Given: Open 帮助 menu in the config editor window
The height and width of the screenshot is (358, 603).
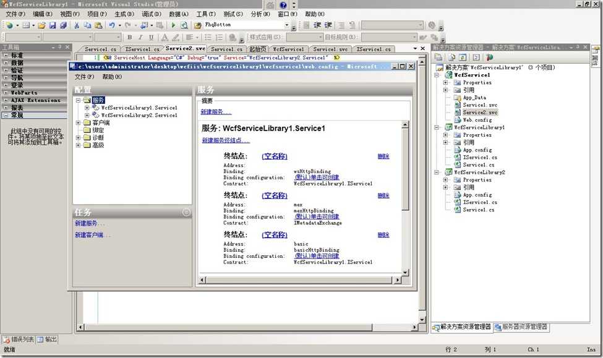Looking at the screenshot, I should (112, 77).
